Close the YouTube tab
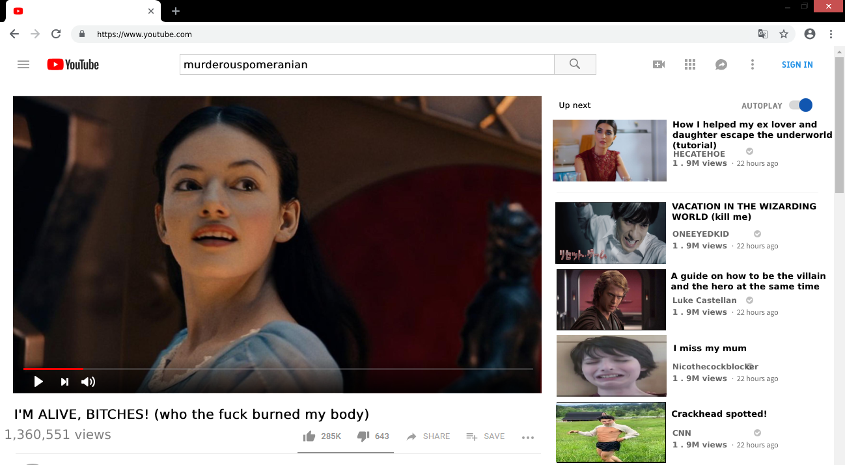The image size is (845, 465). [x=151, y=11]
